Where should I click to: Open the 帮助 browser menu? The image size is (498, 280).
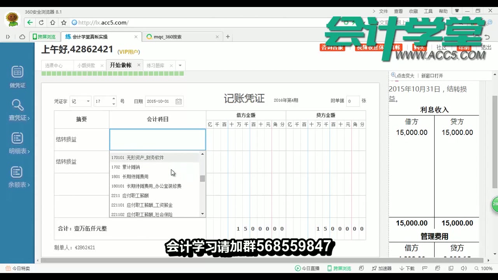point(443,11)
